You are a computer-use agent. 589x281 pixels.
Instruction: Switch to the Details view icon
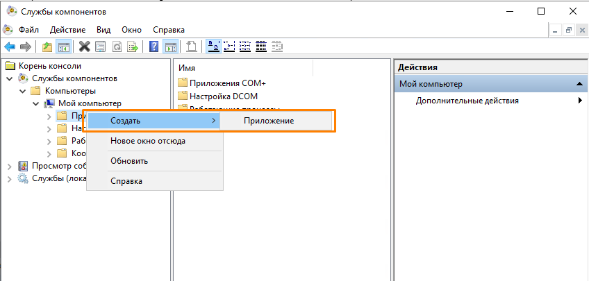pos(261,46)
